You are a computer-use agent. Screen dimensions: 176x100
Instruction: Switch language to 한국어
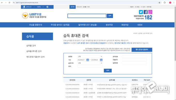click(x=72, y=7)
